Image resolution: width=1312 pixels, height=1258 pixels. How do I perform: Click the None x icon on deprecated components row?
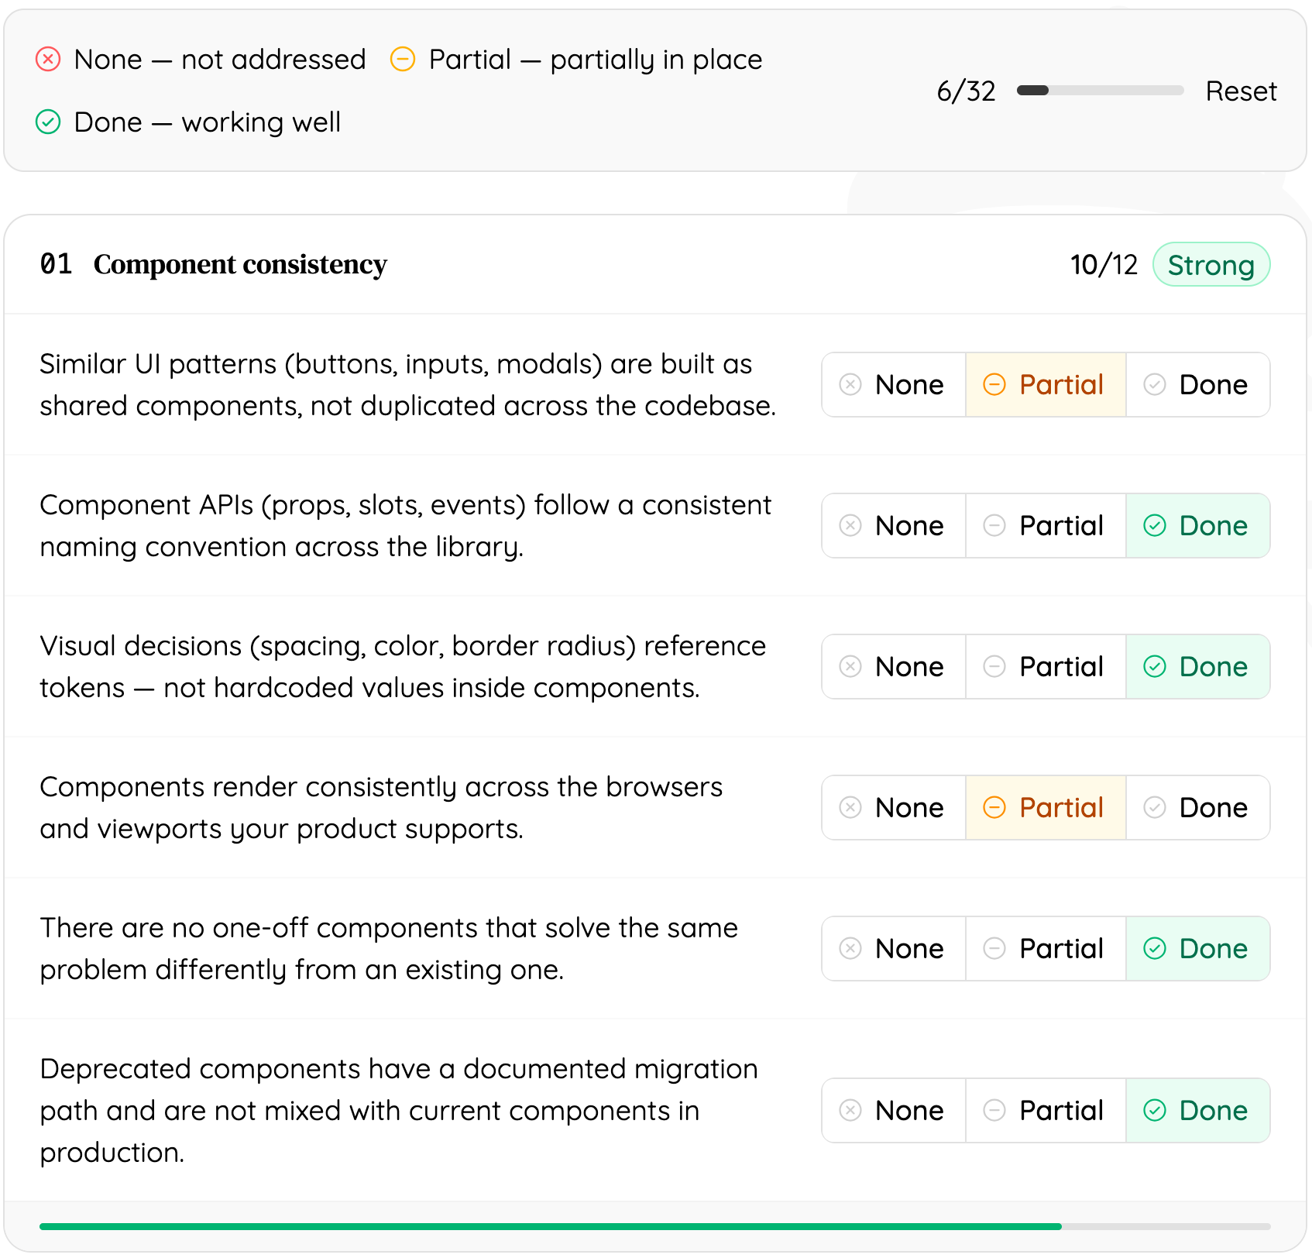click(850, 1111)
